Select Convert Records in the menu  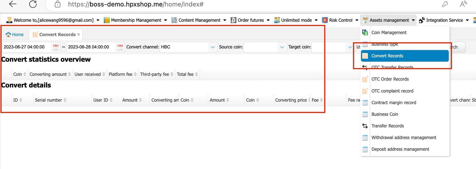[387, 56]
